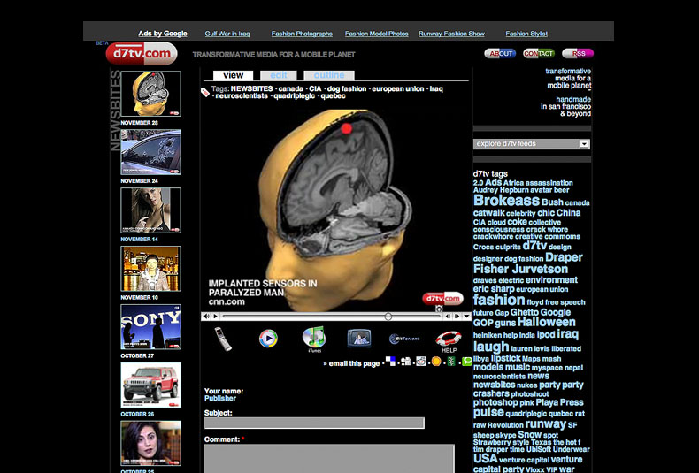Image resolution: width=699 pixels, height=473 pixels.
Task: Click the RSS pill button
Action: click(x=578, y=53)
